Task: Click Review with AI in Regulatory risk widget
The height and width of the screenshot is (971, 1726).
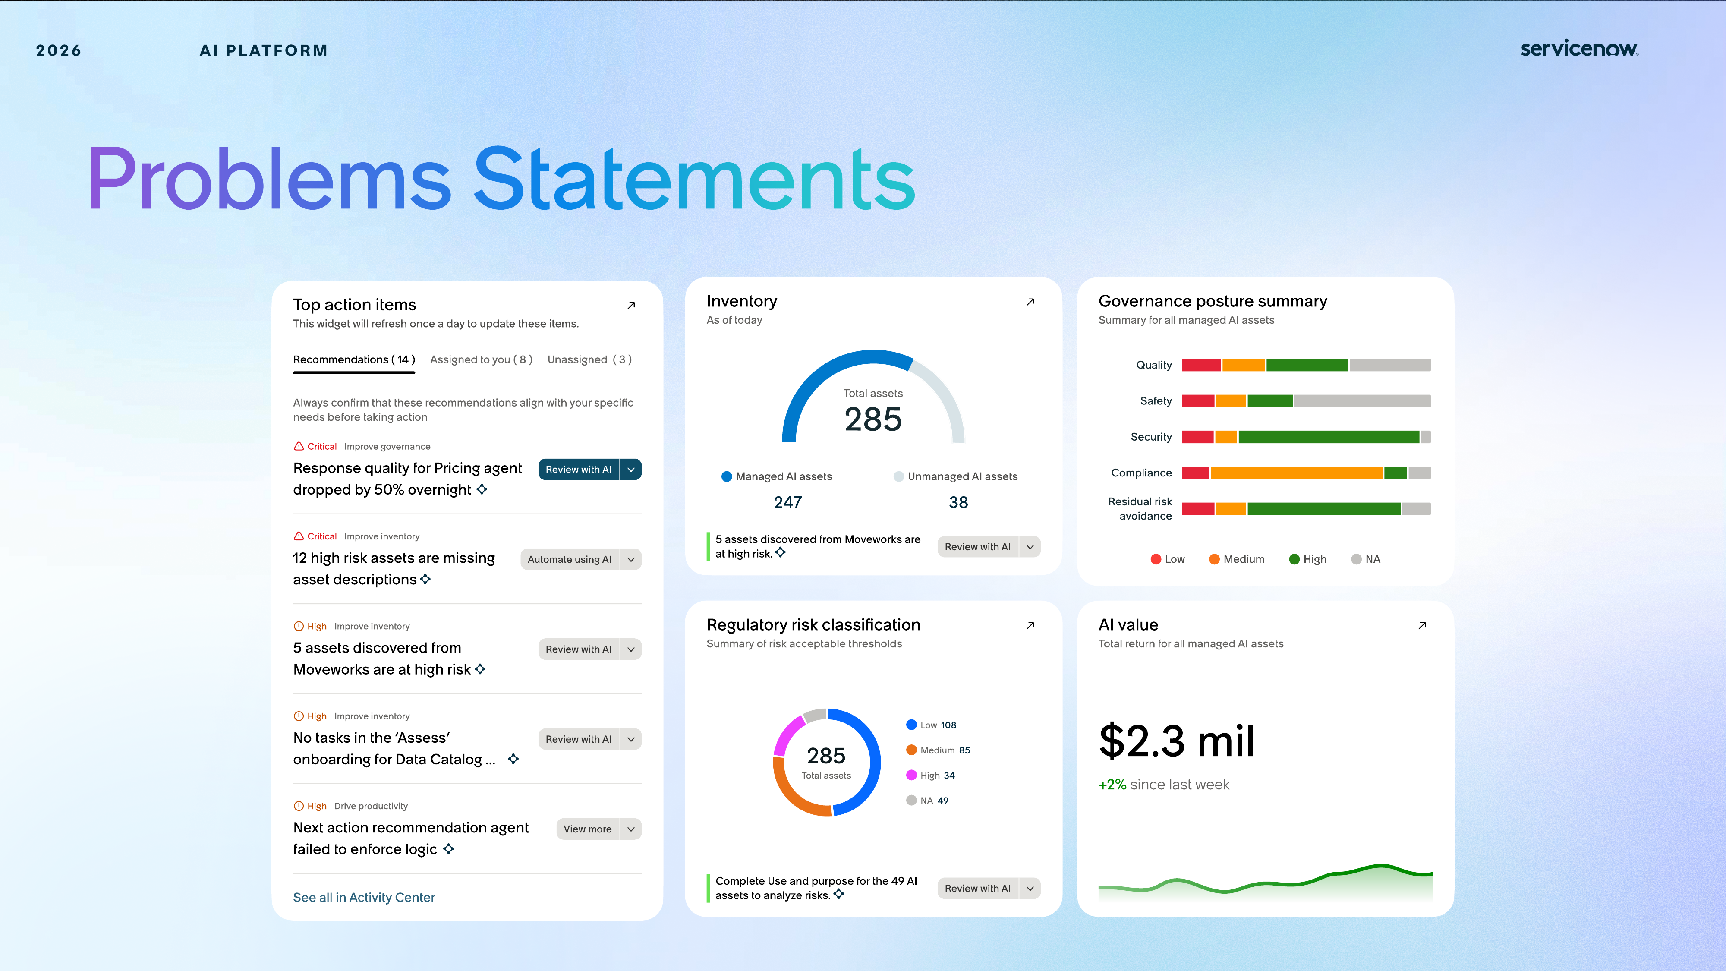Action: (978, 889)
